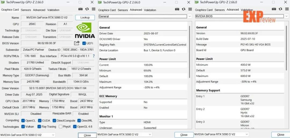Click the Bandwidth field 1344.0 GB/s
The height and width of the screenshot is (138, 290).
point(81,82)
